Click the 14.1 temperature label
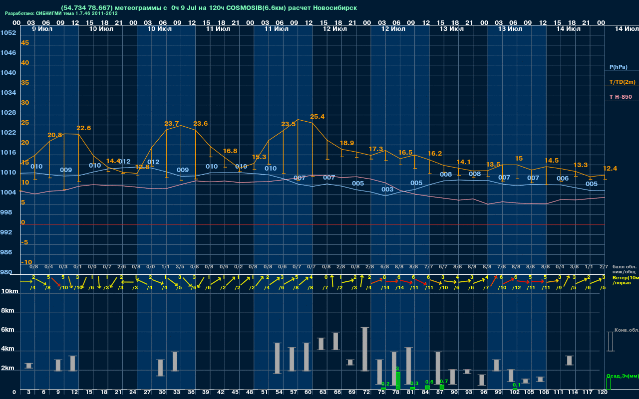This screenshot has height=399, width=639. click(x=464, y=162)
